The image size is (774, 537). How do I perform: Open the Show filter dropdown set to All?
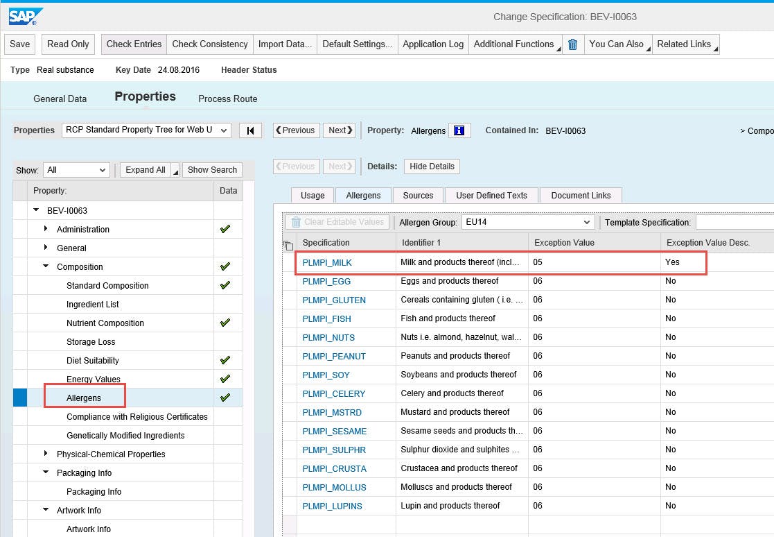click(x=76, y=170)
